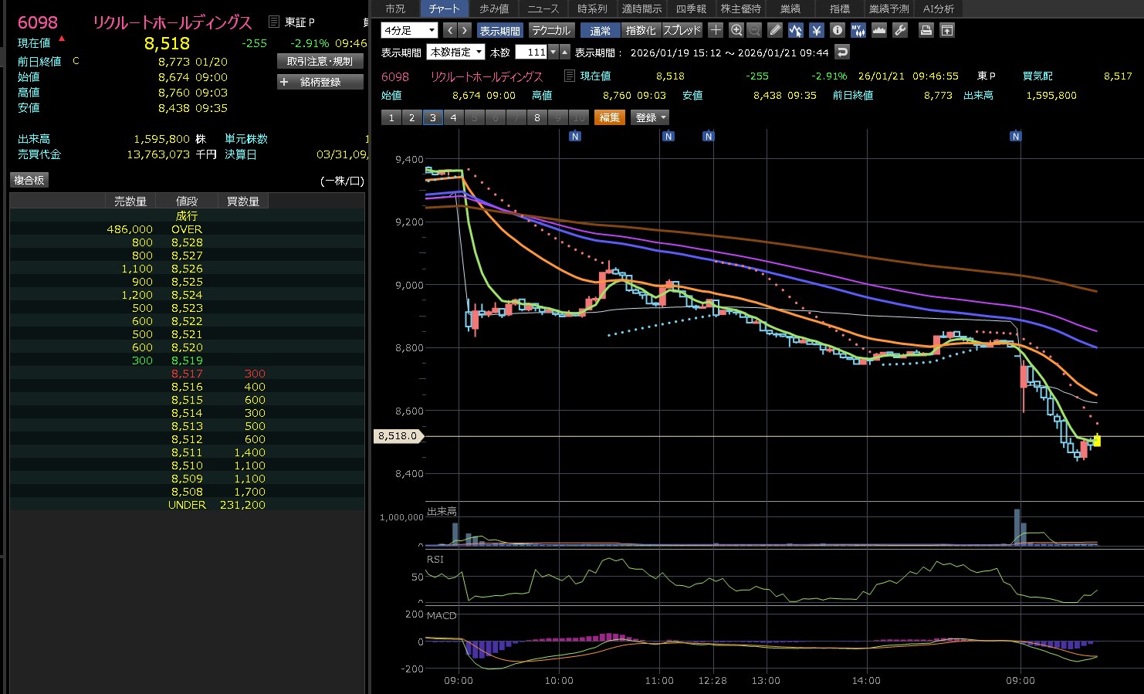The height and width of the screenshot is (694, 1144).
Task: Toggle 指数化 chart display mode
Action: 641,30
